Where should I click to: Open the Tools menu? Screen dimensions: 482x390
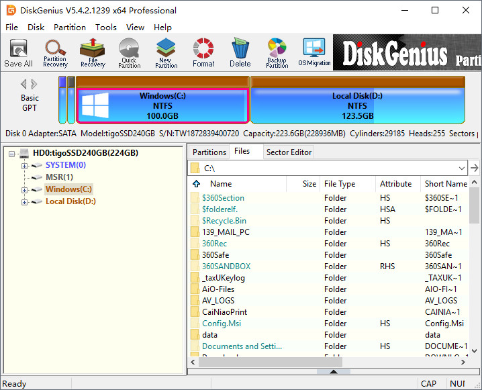tap(105, 28)
